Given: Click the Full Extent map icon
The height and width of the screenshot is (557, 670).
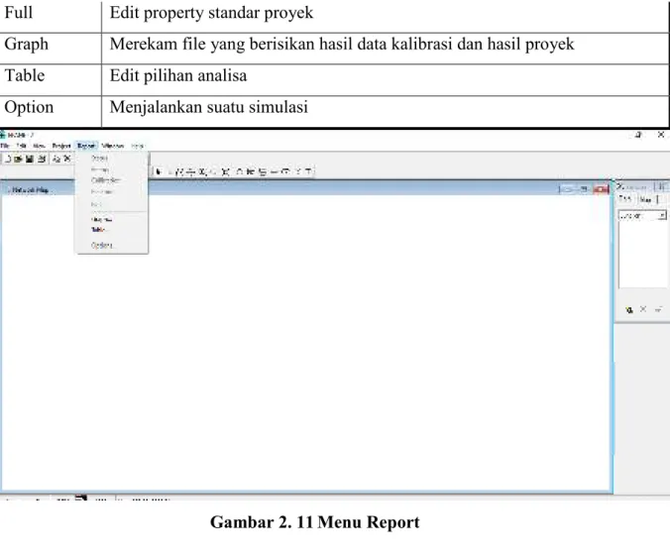Looking at the screenshot, I should [226, 171].
